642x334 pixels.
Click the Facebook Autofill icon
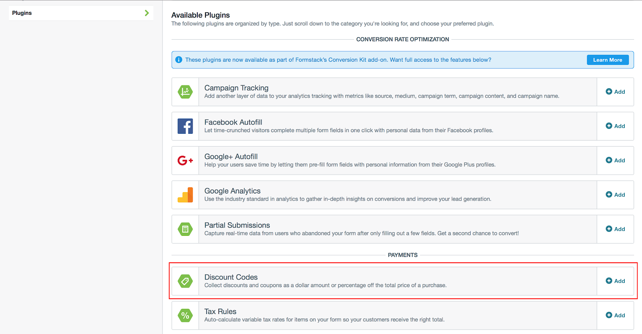tap(185, 126)
